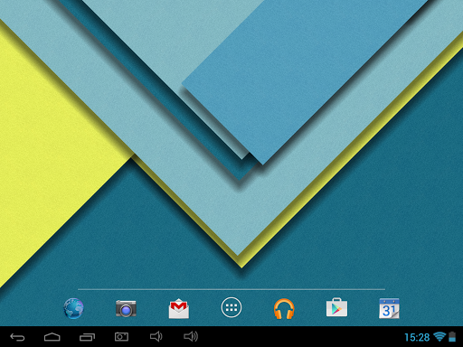463x347 pixels.
Task: Launch the Camera app from dock
Action: tap(126, 308)
